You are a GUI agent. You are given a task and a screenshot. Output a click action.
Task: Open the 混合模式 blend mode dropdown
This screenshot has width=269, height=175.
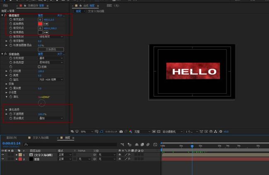point(51,118)
